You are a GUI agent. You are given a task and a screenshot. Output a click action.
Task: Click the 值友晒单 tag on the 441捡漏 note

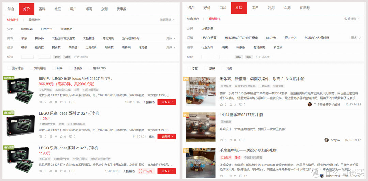click(x=226, y=122)
